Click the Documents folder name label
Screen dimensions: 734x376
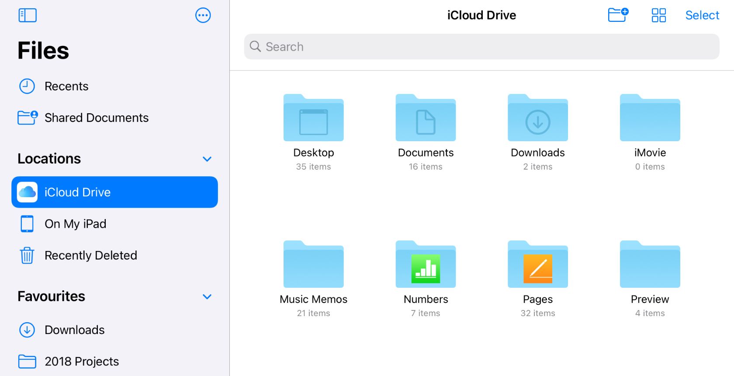[x=426, y=153]
